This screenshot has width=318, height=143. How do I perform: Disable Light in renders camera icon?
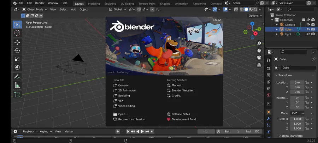point(313,34)
